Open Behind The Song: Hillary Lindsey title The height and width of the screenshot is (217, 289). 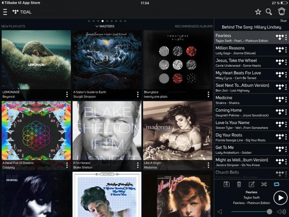click(x=251, y=27)
